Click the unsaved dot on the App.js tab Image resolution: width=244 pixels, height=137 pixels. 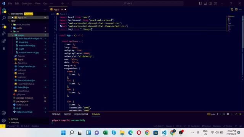[x=65, y=10]
